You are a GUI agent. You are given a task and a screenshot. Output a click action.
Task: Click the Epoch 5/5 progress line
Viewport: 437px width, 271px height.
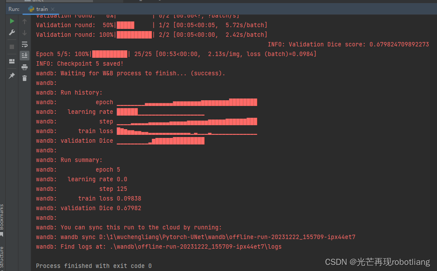pos(176,54)
